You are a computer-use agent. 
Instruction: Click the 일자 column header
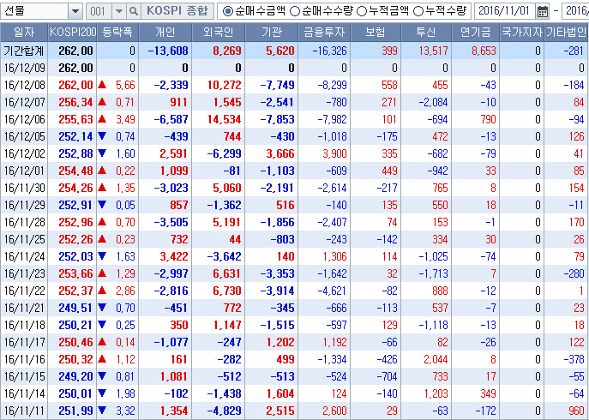point(24,33)
